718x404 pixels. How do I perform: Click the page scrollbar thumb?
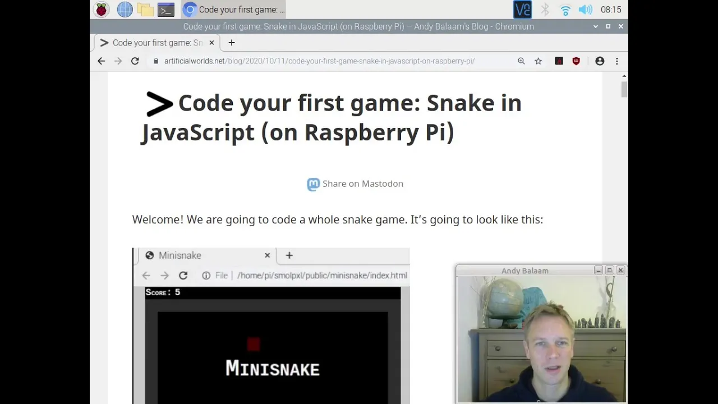tap(624, 89)
